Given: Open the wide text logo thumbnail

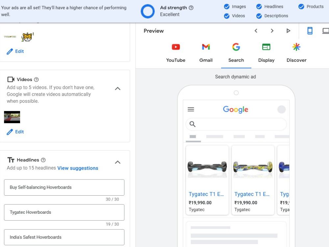Looking at the screenshot, I should tap(10, 37).
